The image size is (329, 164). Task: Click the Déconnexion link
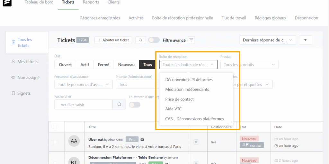(x=306, y=18)
